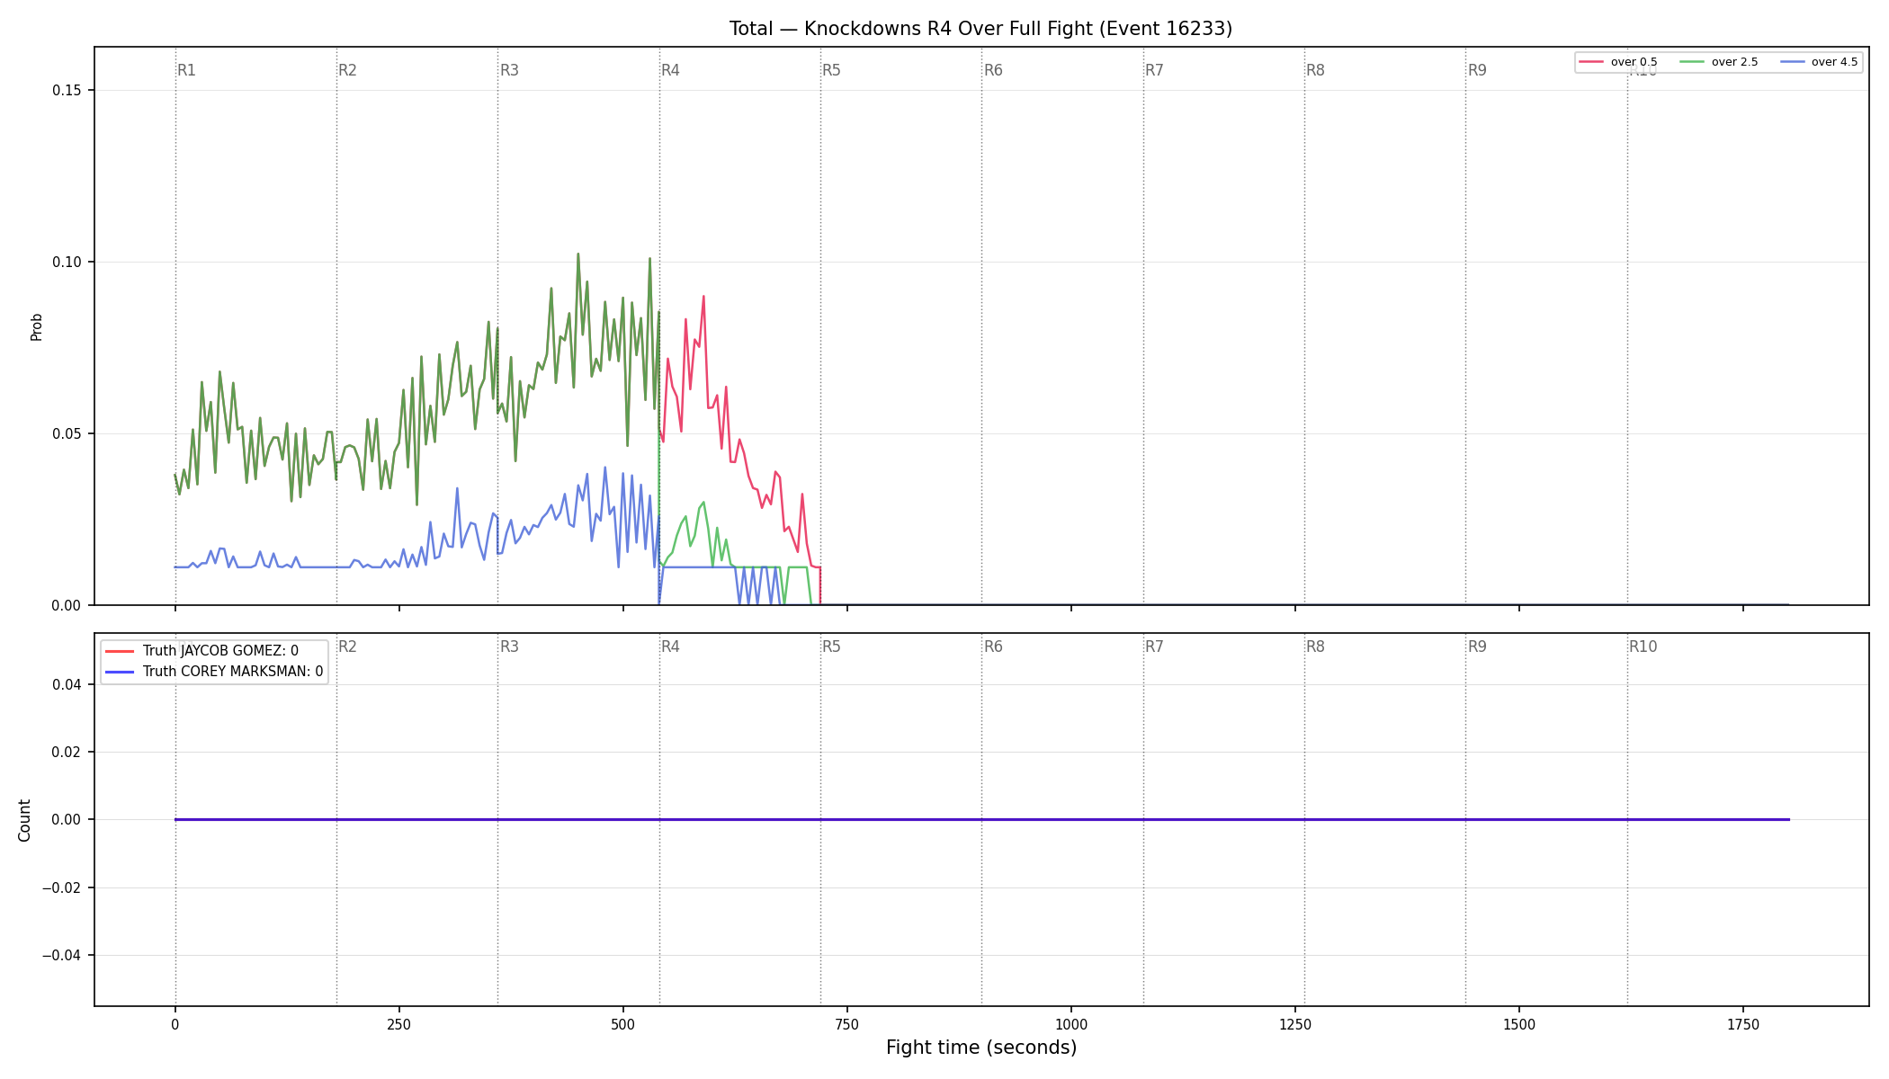Click the −0.02 tick on the Count axis
This screenshot has width=1889, height=1079.
pyautogui.click(x=62, y=887)
